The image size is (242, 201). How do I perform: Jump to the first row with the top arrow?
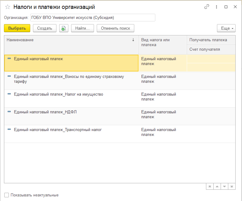click(210, 186)
